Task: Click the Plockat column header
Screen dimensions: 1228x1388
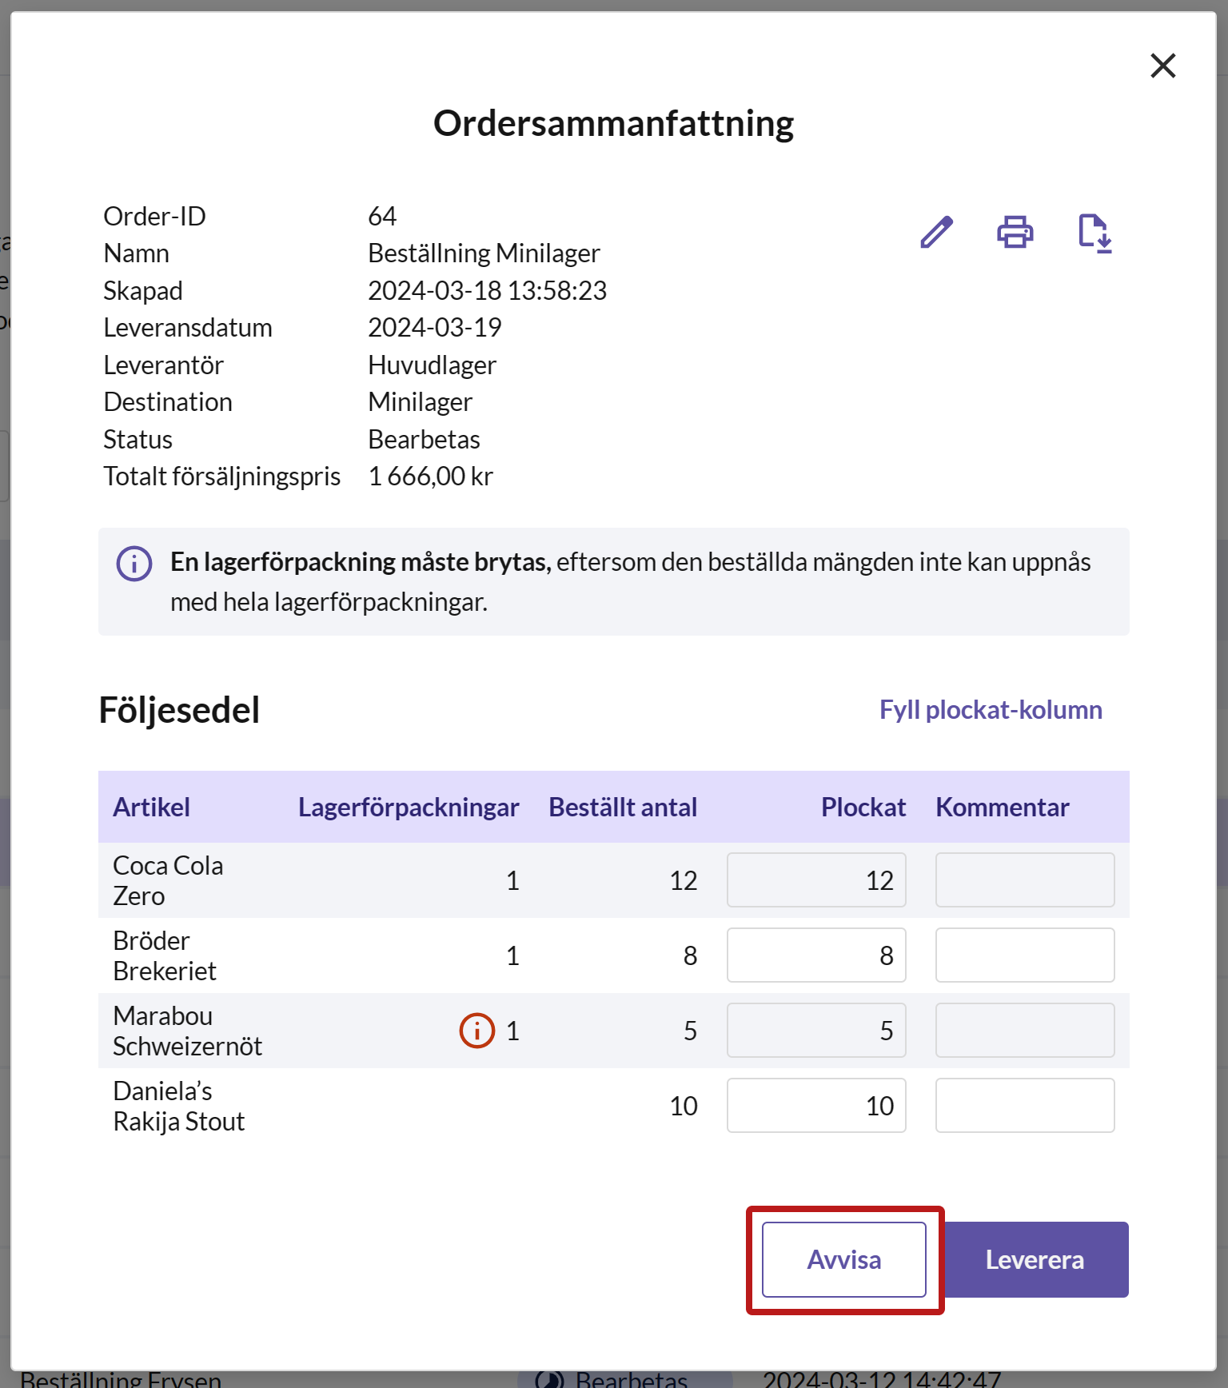Action: (x=863, y=807)
